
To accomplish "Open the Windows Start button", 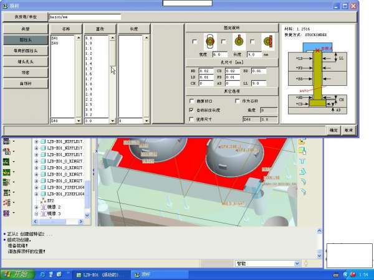I will (16, 274).
